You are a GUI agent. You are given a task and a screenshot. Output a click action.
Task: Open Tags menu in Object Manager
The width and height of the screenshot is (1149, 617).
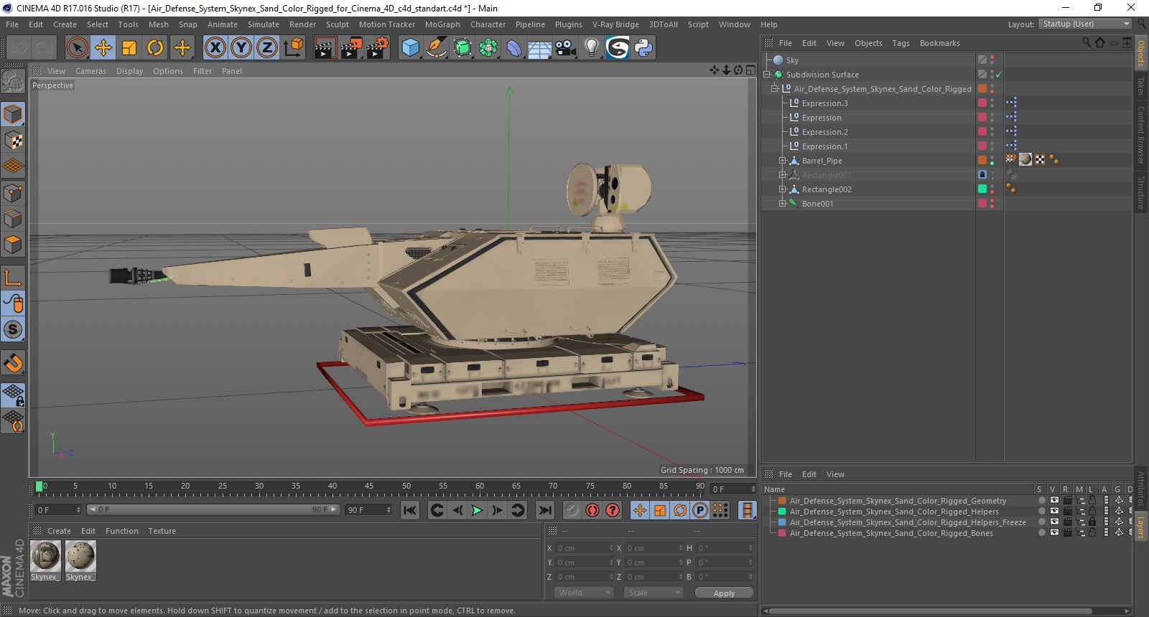(901, 43)
